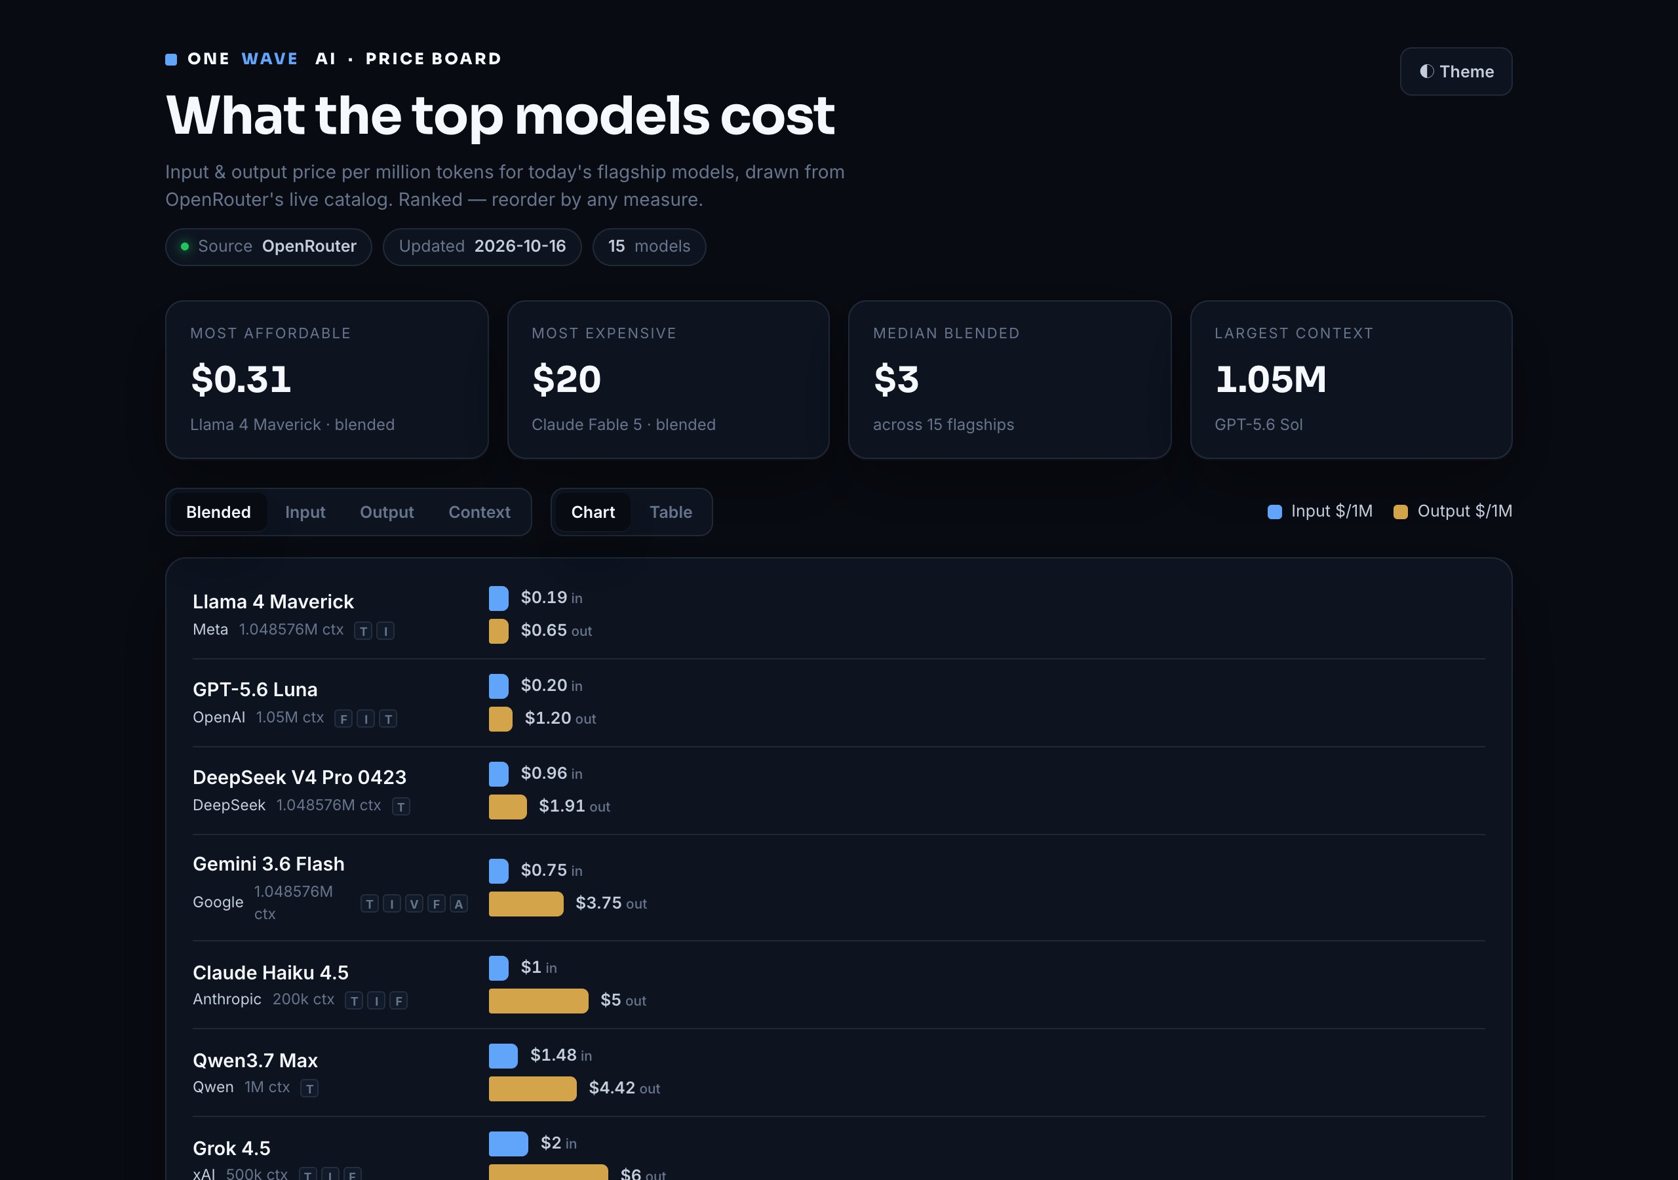Click the Median Blended $3 card
1678x1180 pixels.
[x=1009, y=380]
